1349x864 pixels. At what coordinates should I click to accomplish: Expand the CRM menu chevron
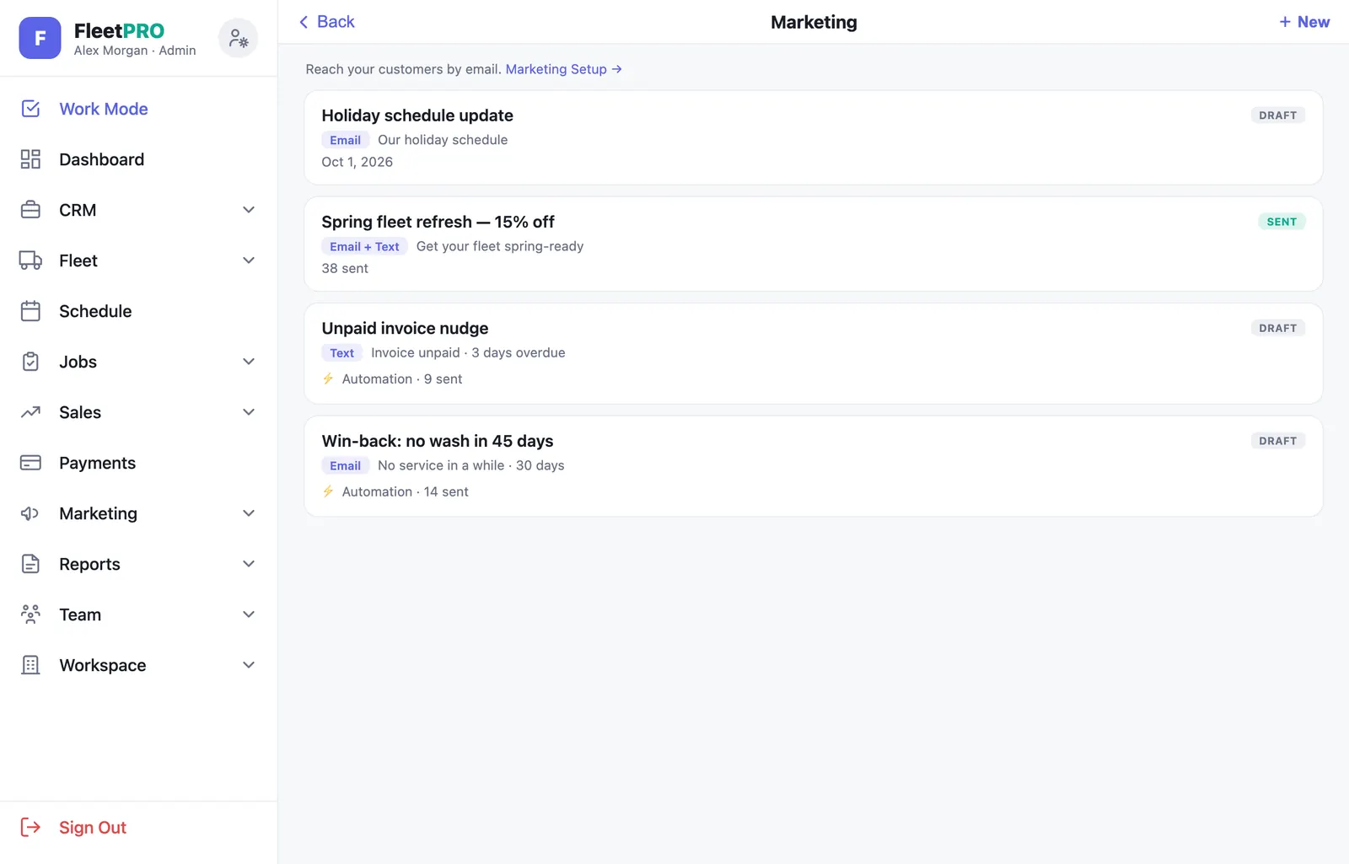point(249,210)
